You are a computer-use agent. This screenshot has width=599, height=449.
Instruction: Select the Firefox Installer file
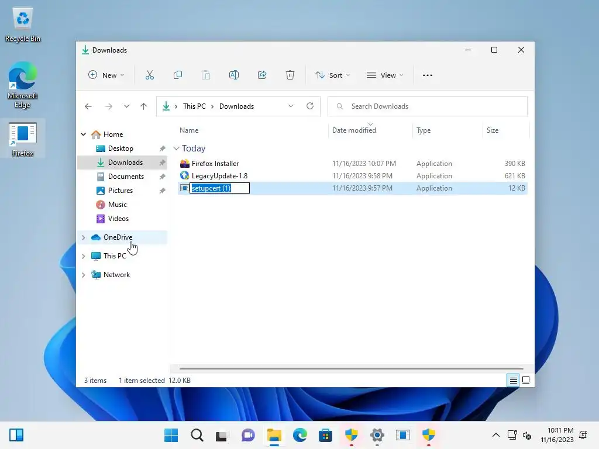[x=353, y=164]
